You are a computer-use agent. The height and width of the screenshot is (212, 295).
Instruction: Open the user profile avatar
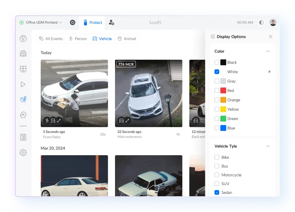coord(273,22)
